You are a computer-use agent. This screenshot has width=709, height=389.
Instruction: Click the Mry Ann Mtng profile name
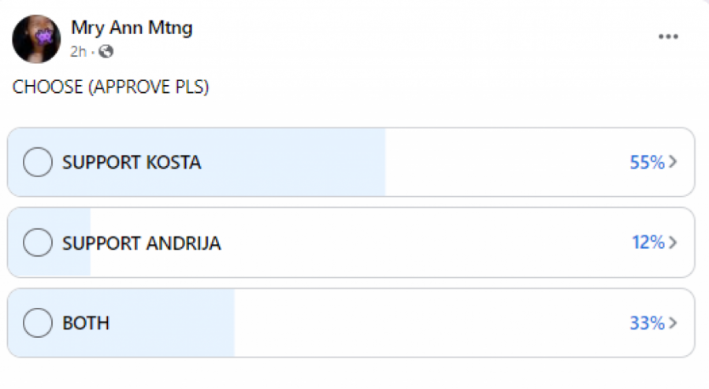[132, 28]
